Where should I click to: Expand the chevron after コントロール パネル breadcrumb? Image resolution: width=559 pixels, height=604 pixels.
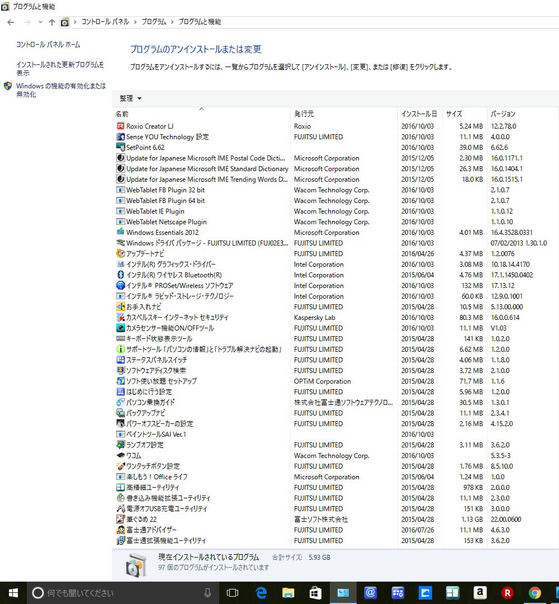(x=135, y=22)
